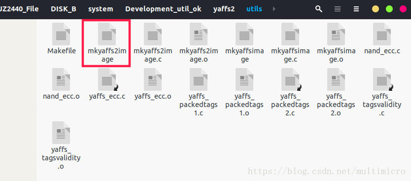
Task: Go to the yaffs2 path segment
Action: (224, 9)
